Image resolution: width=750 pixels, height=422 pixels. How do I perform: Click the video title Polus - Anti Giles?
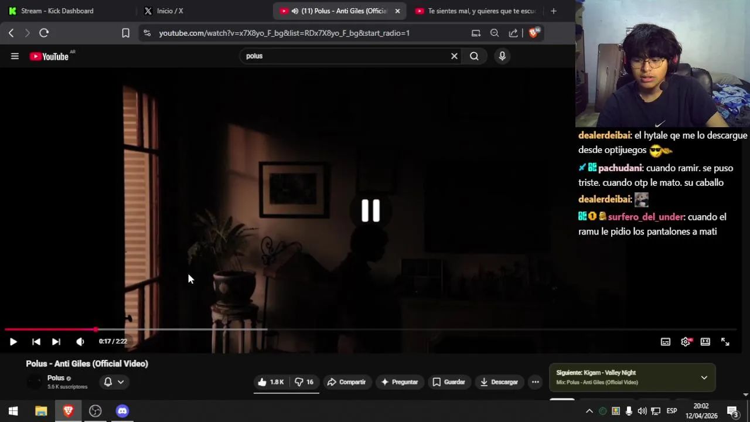tap(87, 364)
